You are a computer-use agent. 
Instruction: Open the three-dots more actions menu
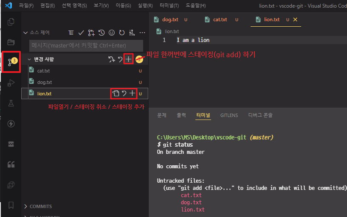coord(142,33)
